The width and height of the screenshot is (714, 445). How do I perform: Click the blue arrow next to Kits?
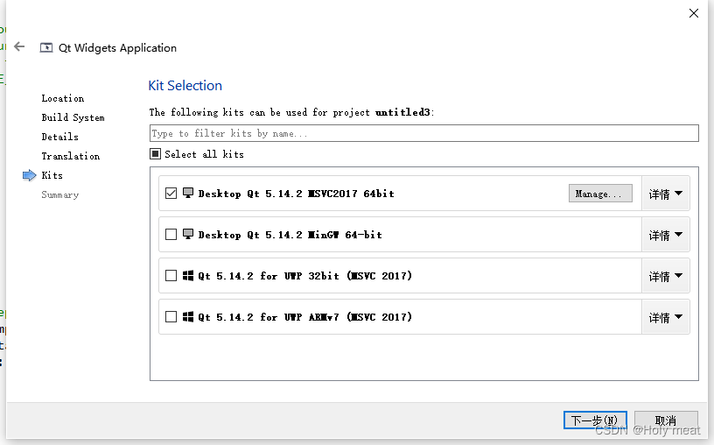tap(29, 175)
